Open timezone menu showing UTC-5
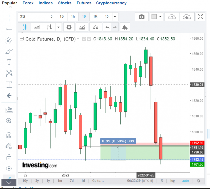The image size is (210, 189). (140, 181)
